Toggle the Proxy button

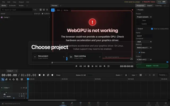click(58, 75)
